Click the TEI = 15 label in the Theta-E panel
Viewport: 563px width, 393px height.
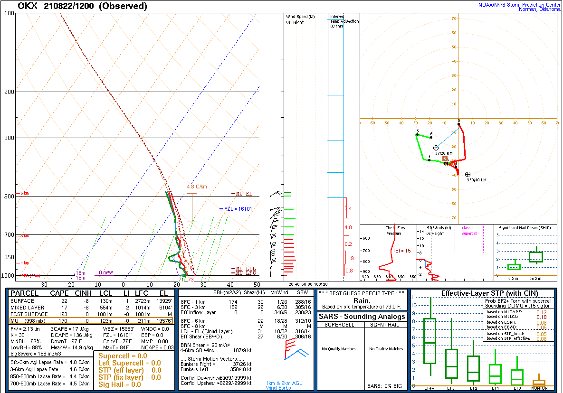tap(398, 251)
